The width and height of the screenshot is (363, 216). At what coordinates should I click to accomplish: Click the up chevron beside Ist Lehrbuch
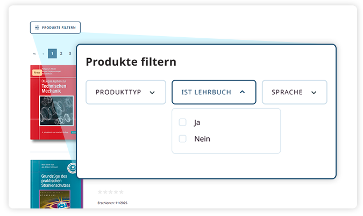click(x=242, y=92)
